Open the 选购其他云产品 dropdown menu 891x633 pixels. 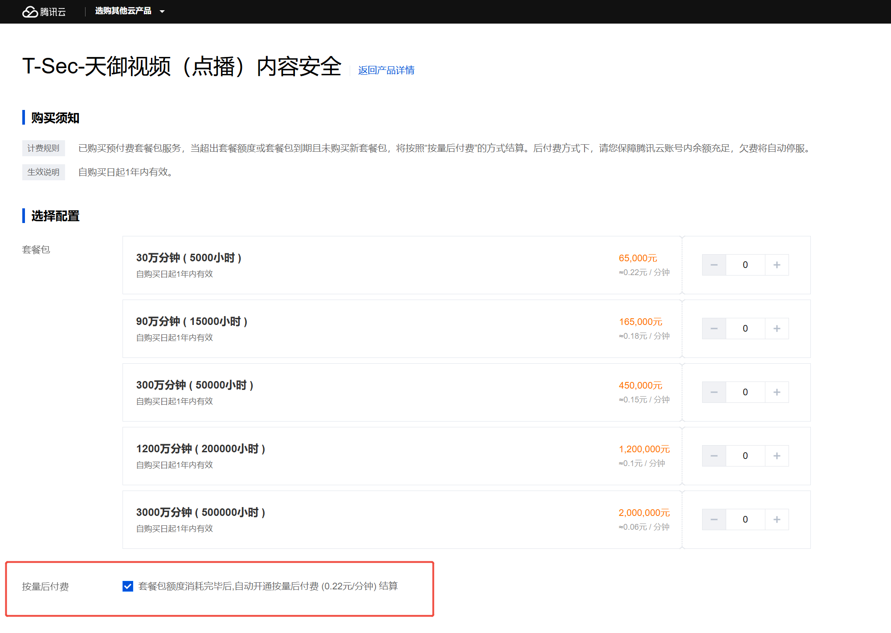[x=123, y=11]
